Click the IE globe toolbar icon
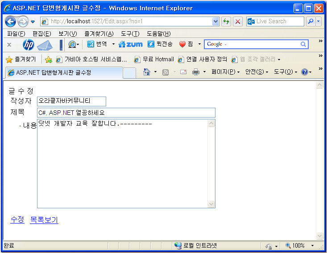 [x=72, y=44]
